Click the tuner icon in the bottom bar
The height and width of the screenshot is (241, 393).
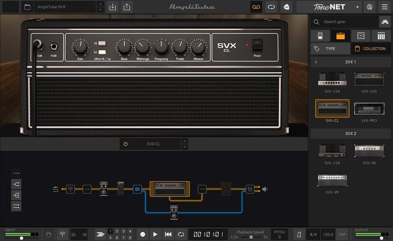pyautogui.click(x=63, y=234)
